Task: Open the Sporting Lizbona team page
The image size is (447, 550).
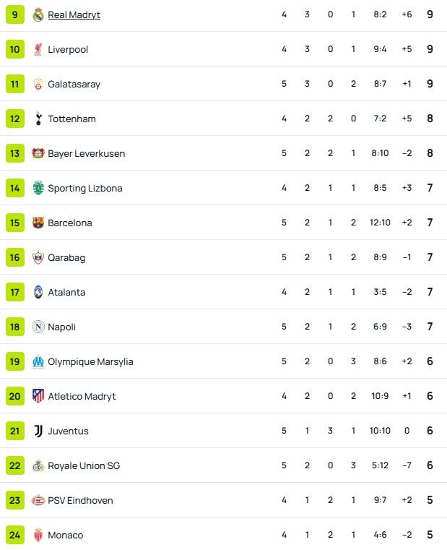Action: pos(85,188)
